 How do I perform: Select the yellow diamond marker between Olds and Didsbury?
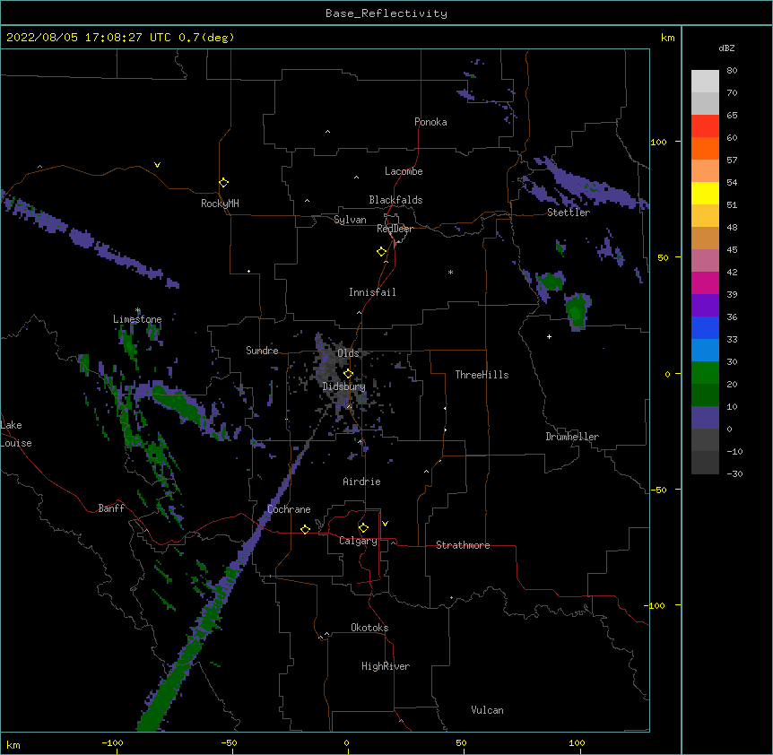pyautogui.click(x=349, y=374)
